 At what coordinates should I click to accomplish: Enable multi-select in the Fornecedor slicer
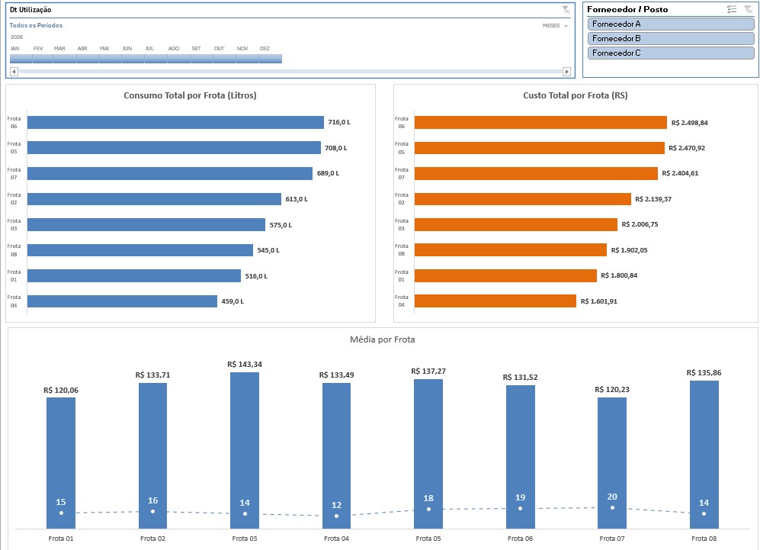tap(732, 9)
